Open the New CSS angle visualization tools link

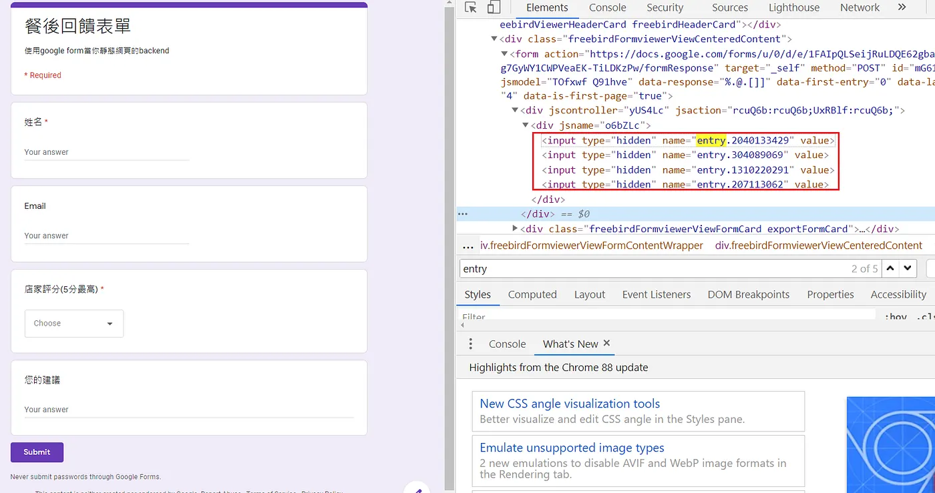click(570, 404)
